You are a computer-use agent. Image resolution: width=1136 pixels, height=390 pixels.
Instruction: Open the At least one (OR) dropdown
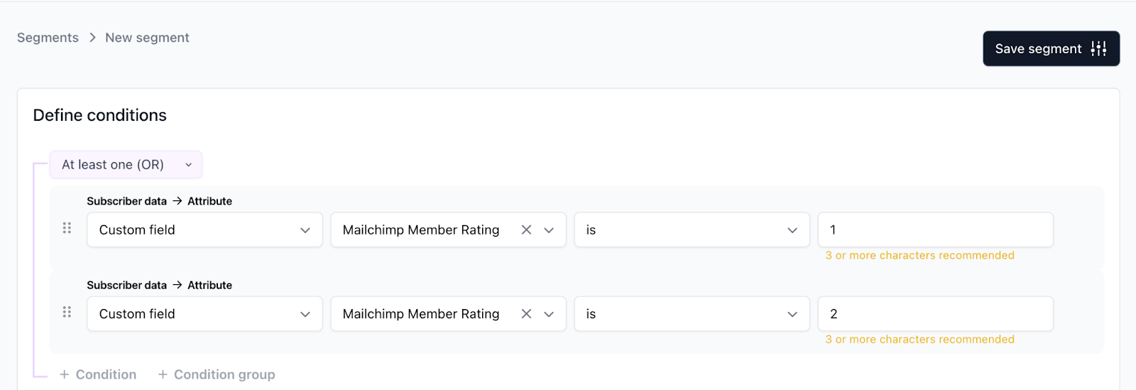pos(126,165)
